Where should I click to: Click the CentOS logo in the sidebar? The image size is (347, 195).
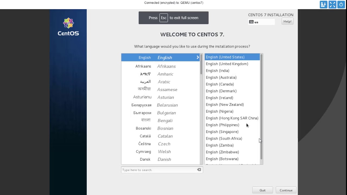68,27
